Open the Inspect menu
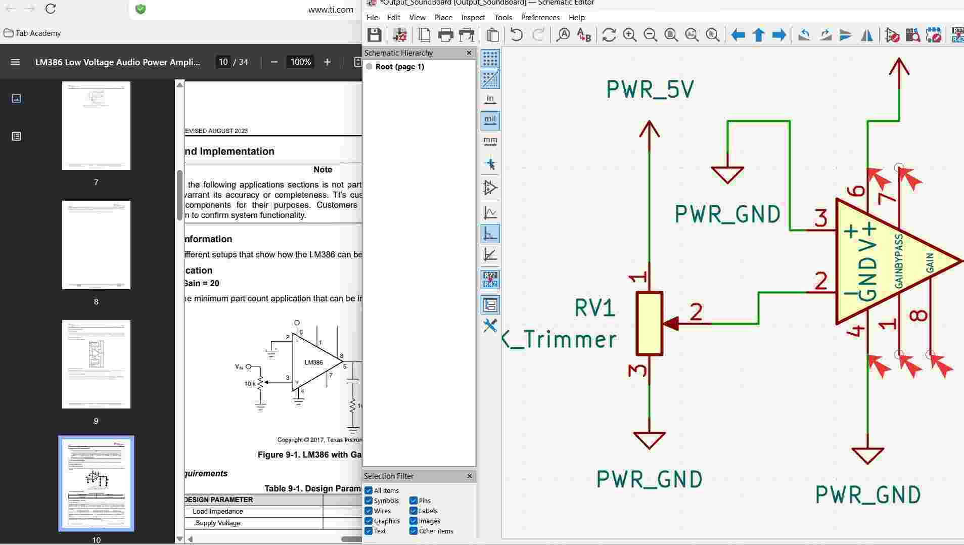The height and width of the screenshot is (545, 964). [472, 17]
